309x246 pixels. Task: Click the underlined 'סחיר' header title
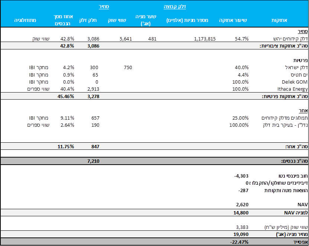(104, 7)
